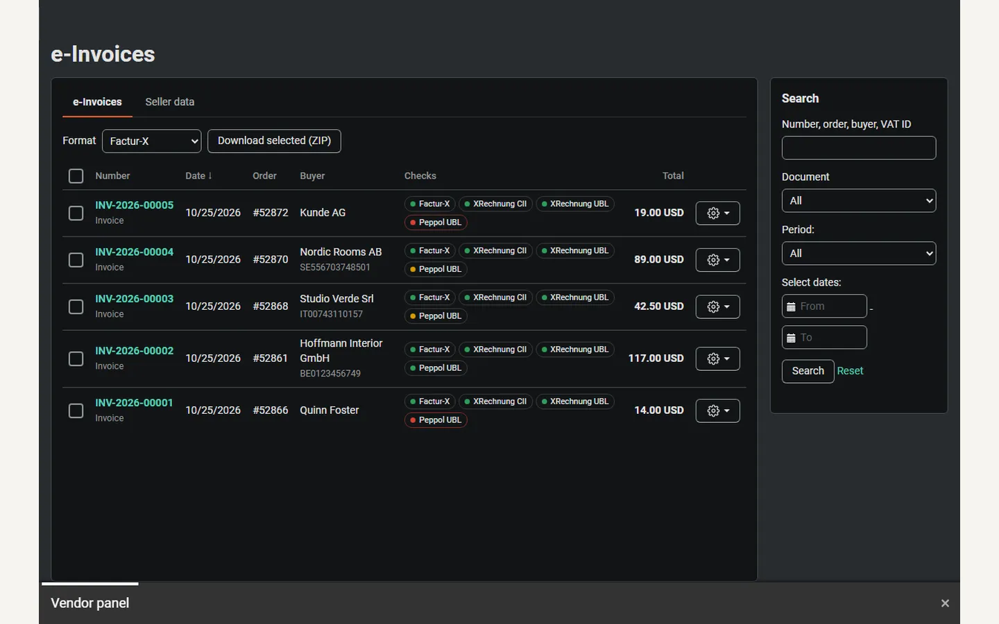Open gear actions menu for INV-2026-00003
The height and width of the screenshot is (624, 999).
(x=717, y=306)
